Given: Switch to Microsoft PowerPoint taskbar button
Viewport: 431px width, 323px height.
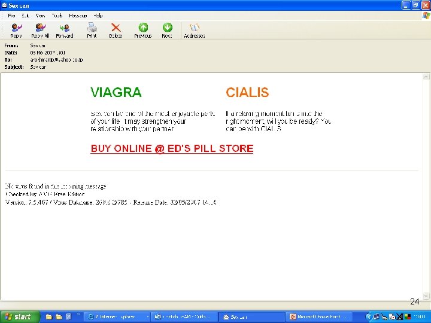Looking at the screenshot, I should click(319, 317).
